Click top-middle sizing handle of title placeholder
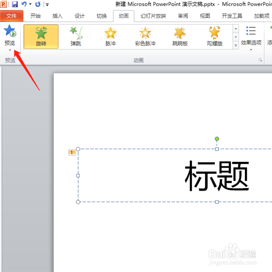The image size is (272, 272). pos(217,149)
